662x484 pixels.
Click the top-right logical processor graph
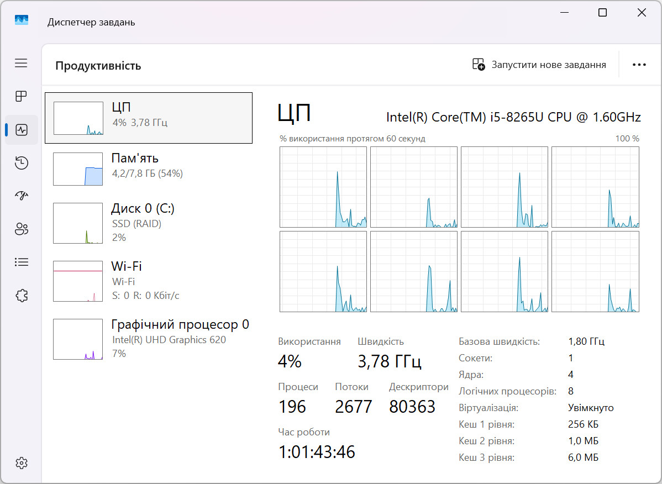pyautogui.click(x=595, y=187)
